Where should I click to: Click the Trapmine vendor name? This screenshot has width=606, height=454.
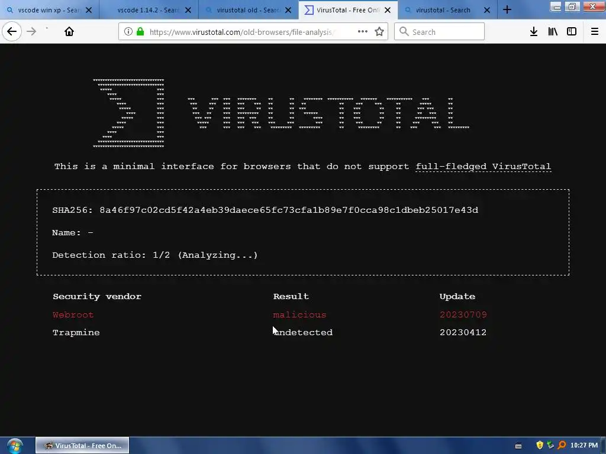pyautogui.click(x=76, y=332)
